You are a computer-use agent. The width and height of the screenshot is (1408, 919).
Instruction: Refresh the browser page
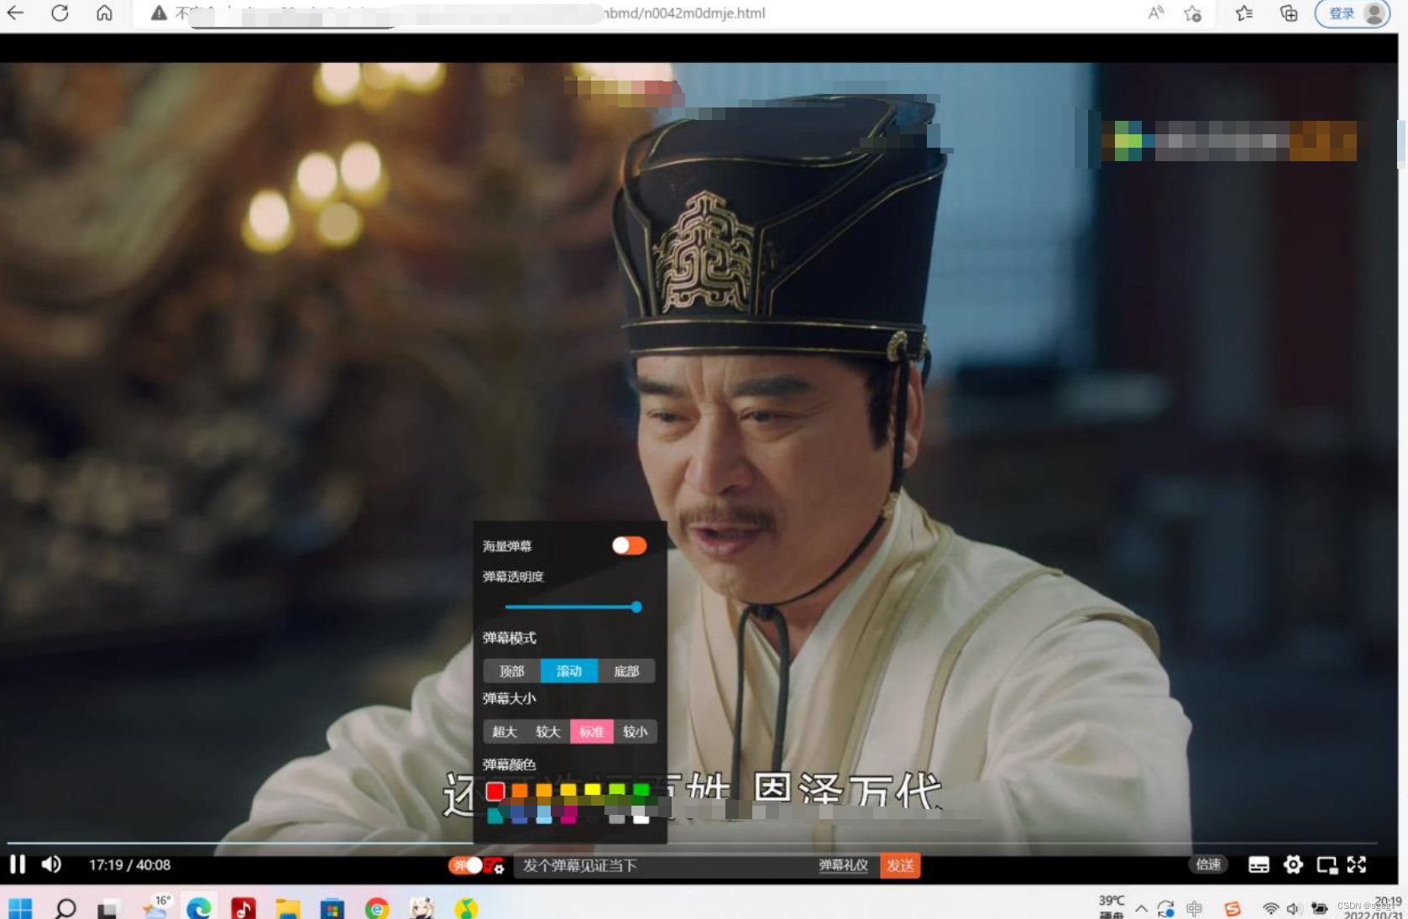pos(60,13)
